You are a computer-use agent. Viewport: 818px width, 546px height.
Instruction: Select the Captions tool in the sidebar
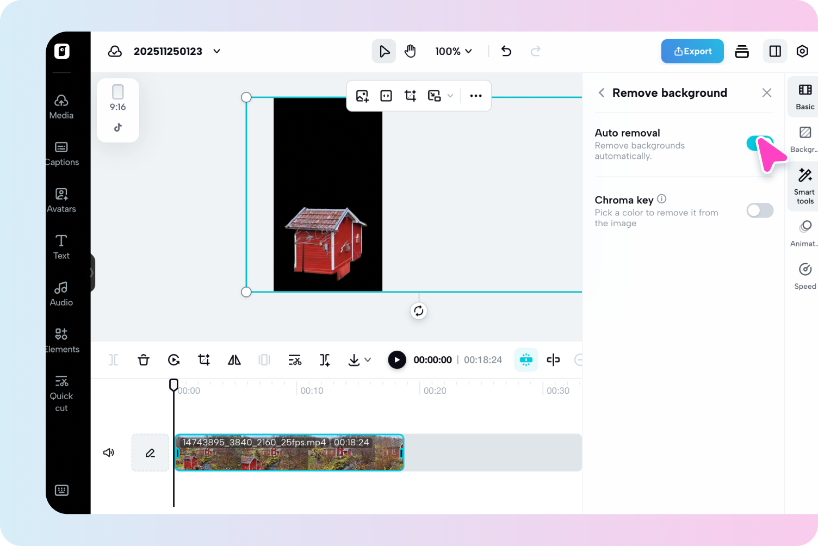point(61,153)
